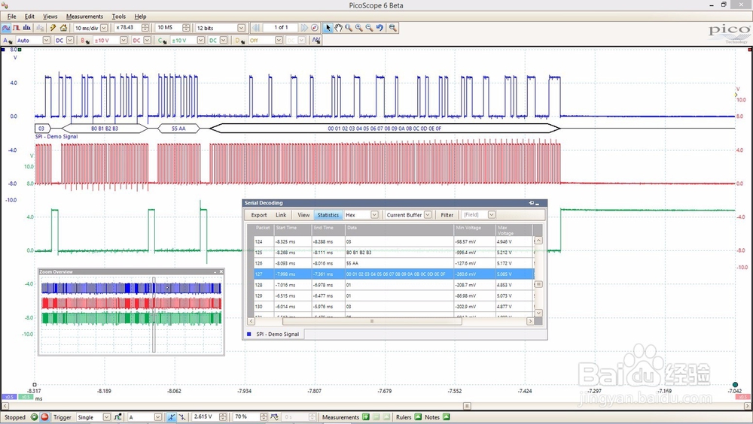Open the Views menu
The image size is (753, 424).
point(50,17)
